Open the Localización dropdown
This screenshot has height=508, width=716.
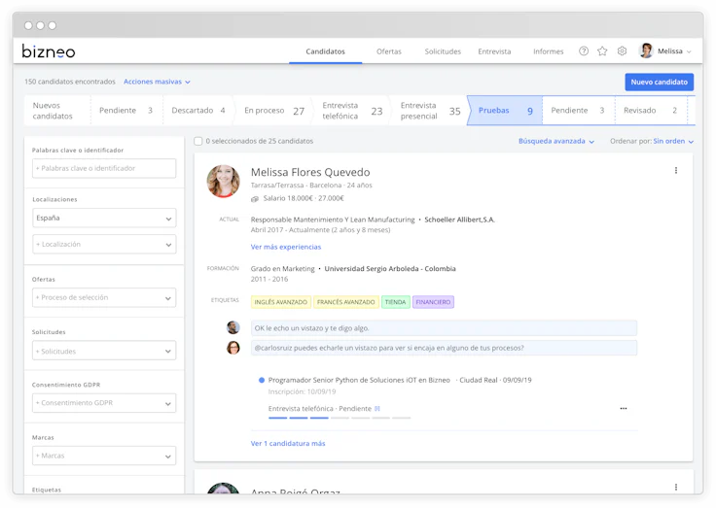point(104,245)
